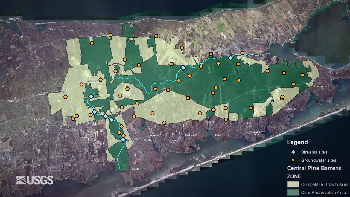
Task: Click the "Central Pine Barrens" heading
Action: coord(314,168)
